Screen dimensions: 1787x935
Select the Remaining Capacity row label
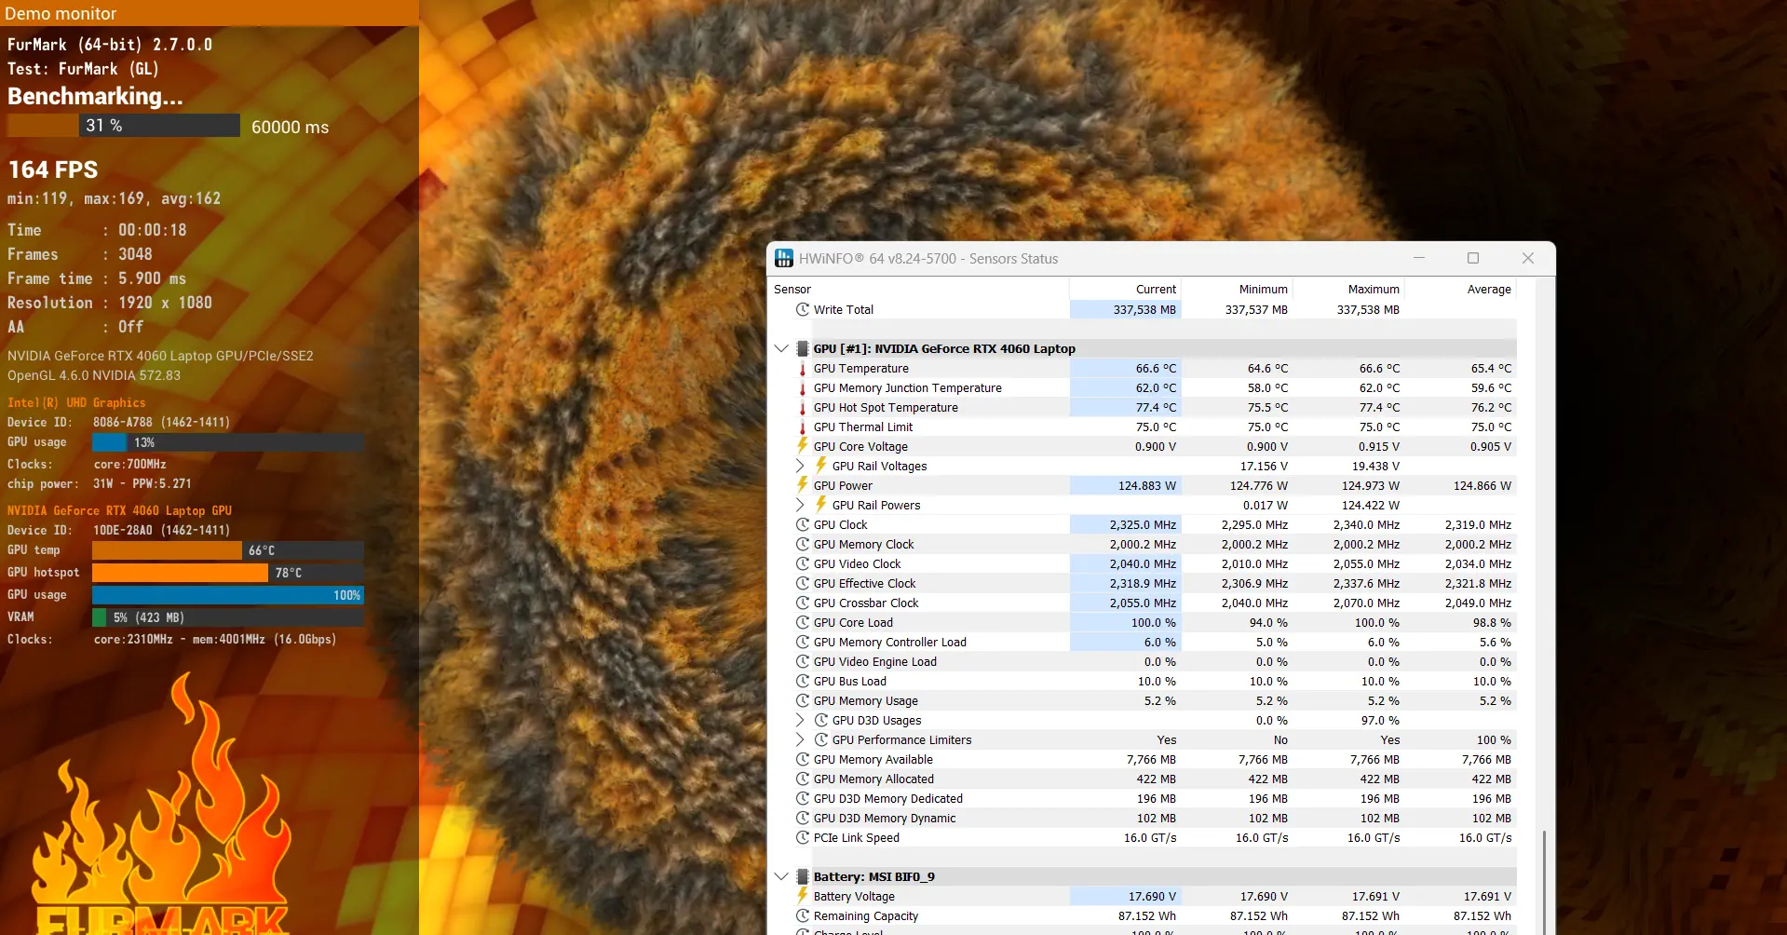[x=866, y=916]
